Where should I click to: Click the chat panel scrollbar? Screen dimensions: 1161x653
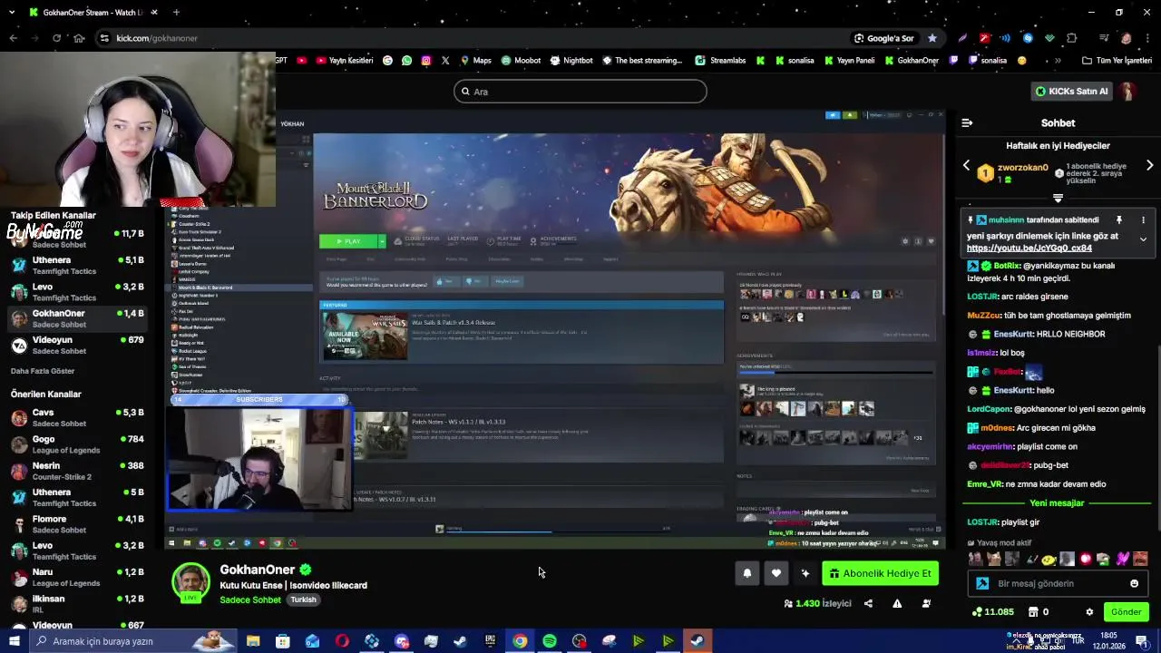pyautogui.click(x=1157, y=438)
